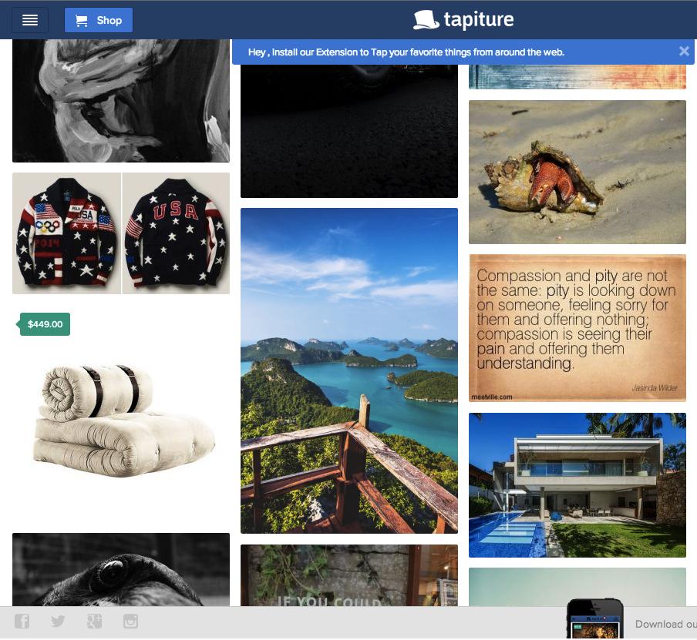Image resolution: width=697 pixels, height=640 pixels.
Task: Open the rolled futon chair product image
Action: coord(121,420)
